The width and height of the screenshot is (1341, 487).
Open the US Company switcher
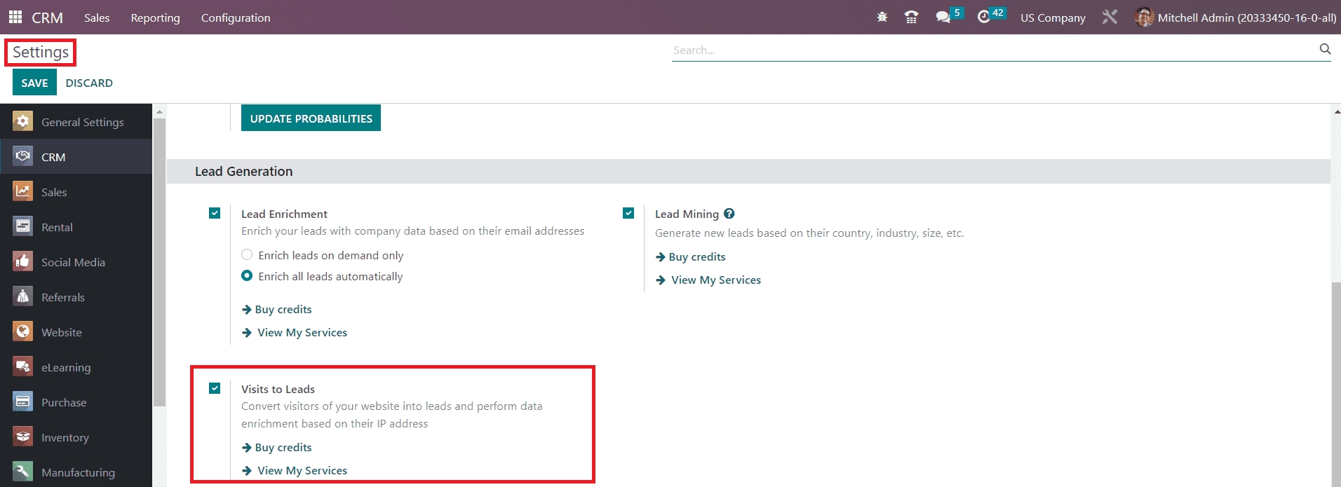(1052, 18)
